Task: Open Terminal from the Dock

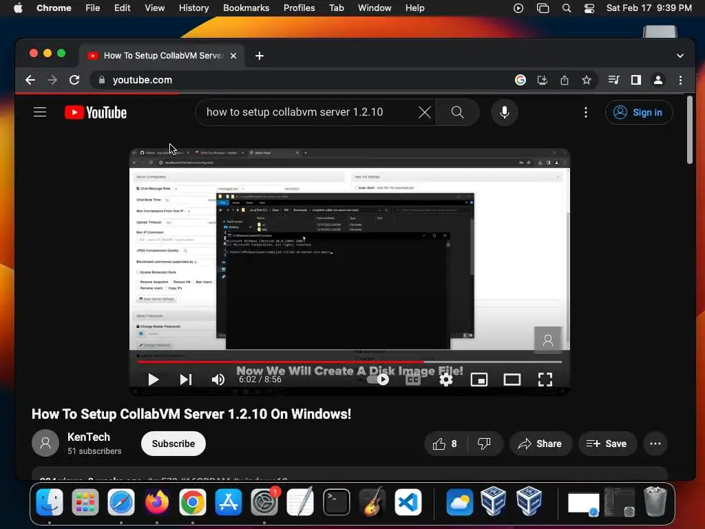Action: click(336, 502)
